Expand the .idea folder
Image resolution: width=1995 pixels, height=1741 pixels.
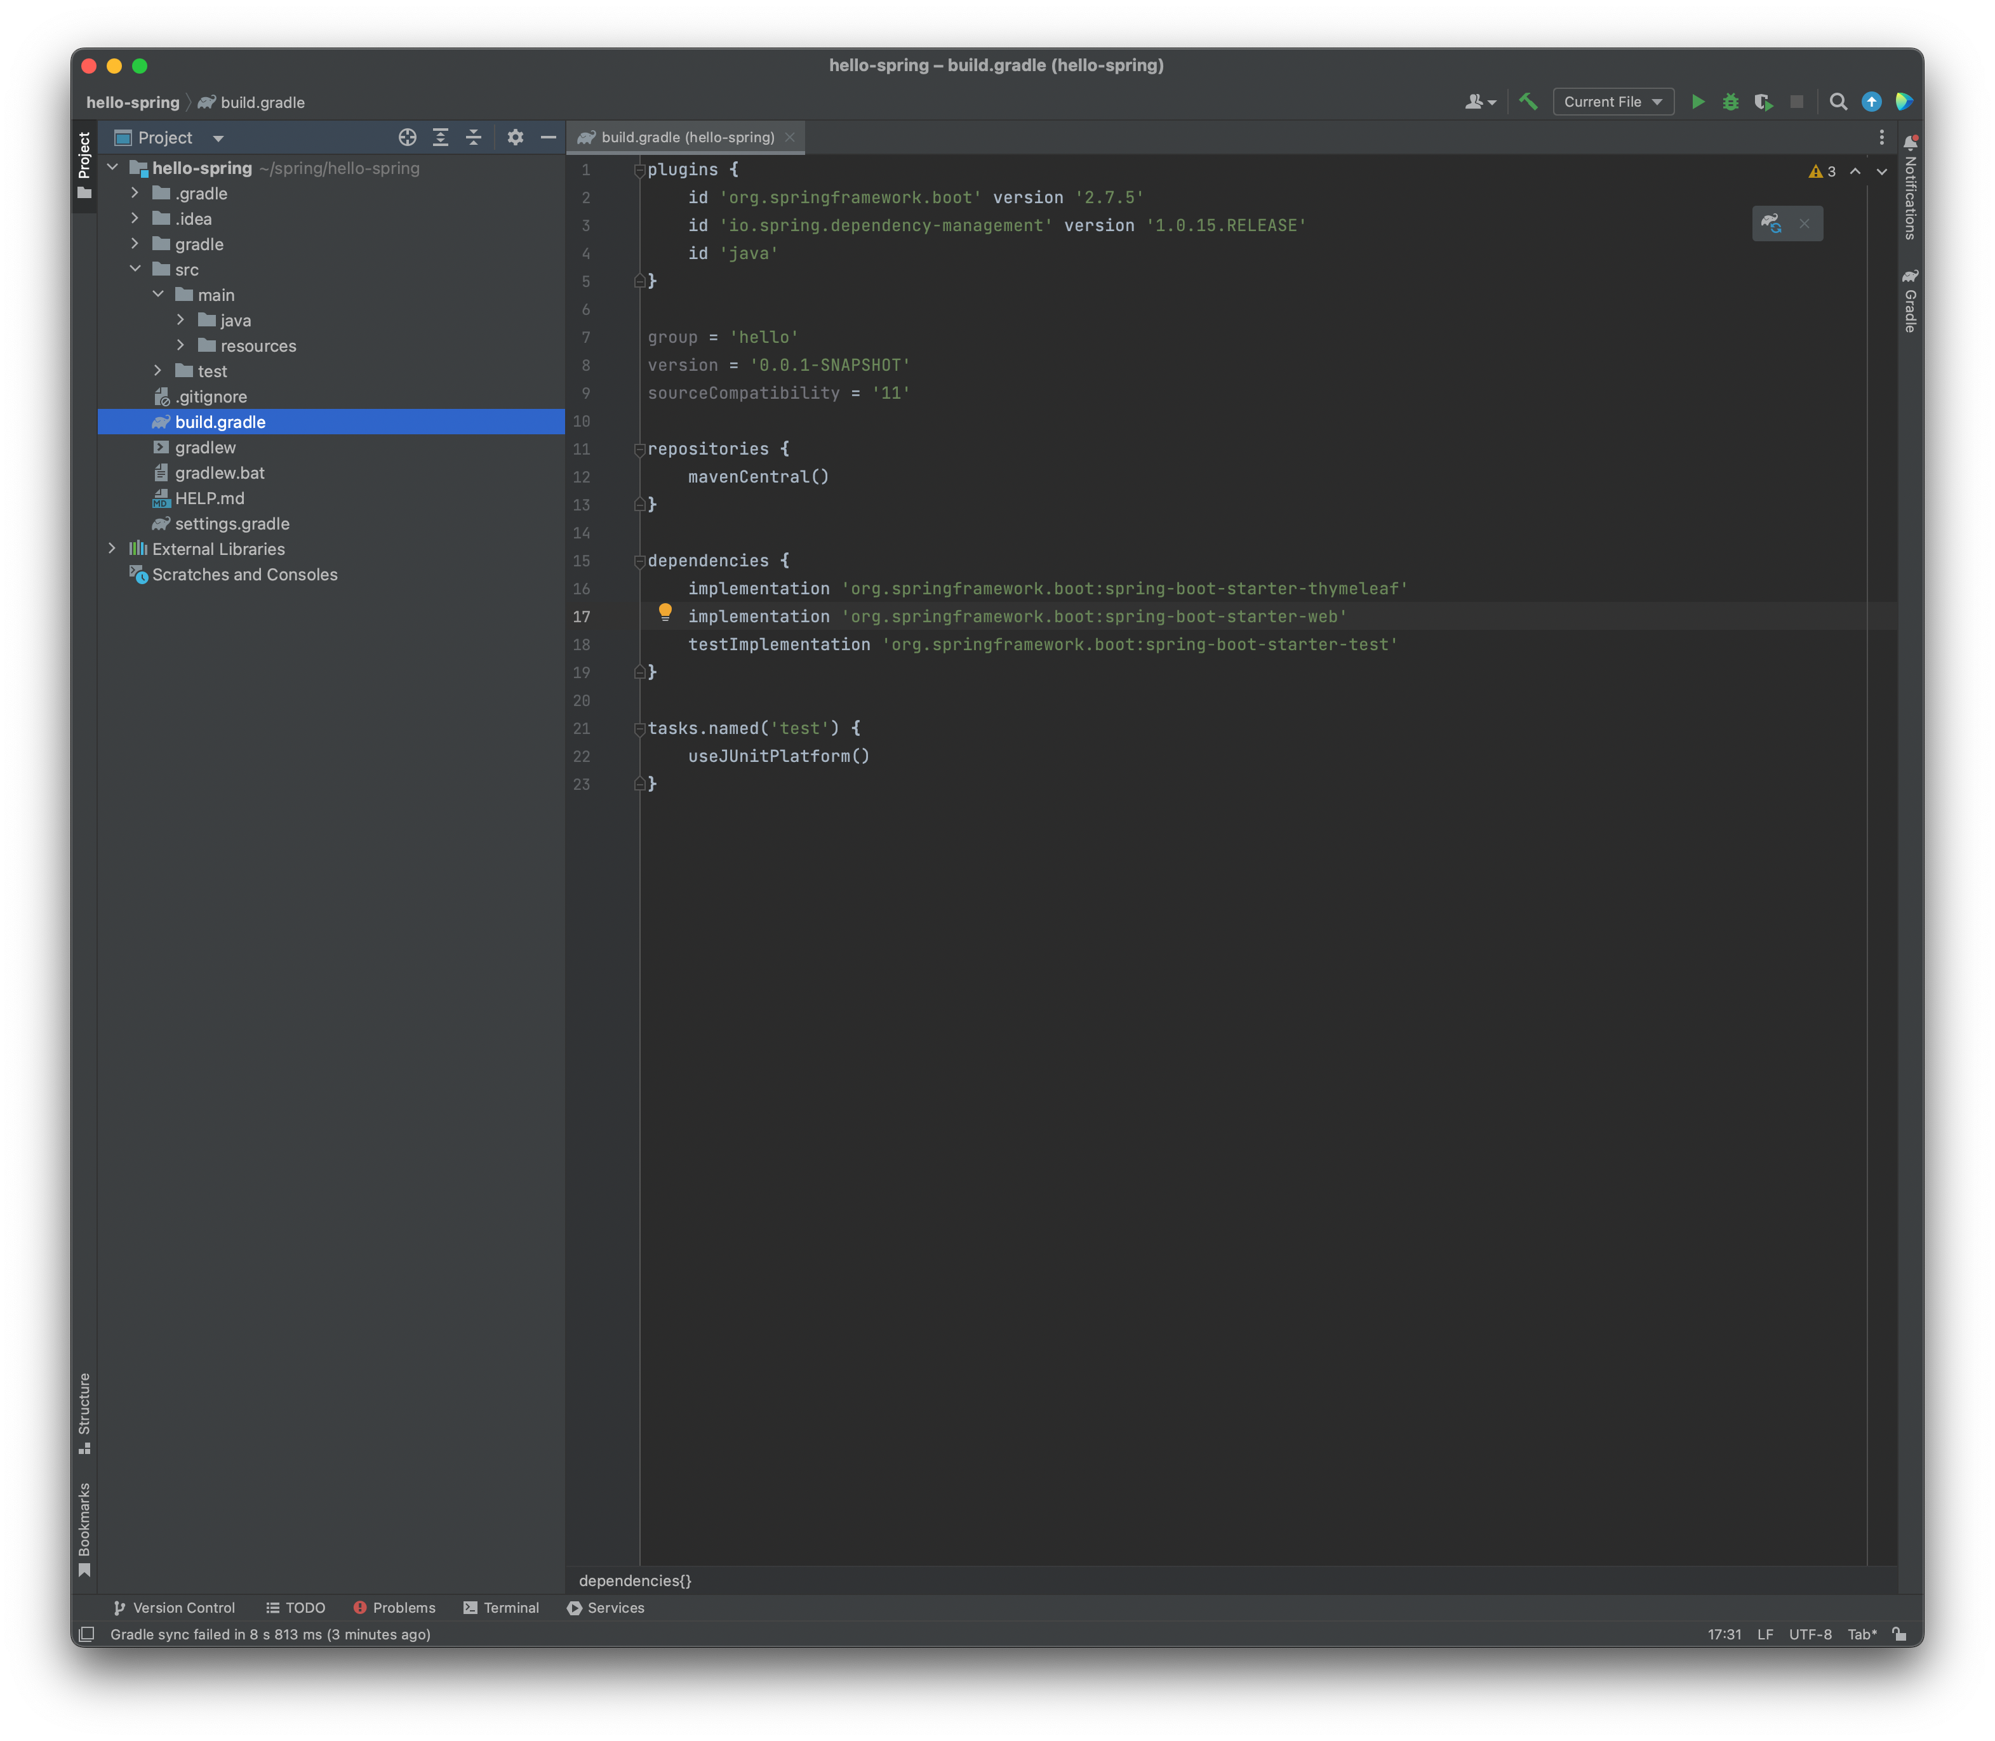coord(135,218)
